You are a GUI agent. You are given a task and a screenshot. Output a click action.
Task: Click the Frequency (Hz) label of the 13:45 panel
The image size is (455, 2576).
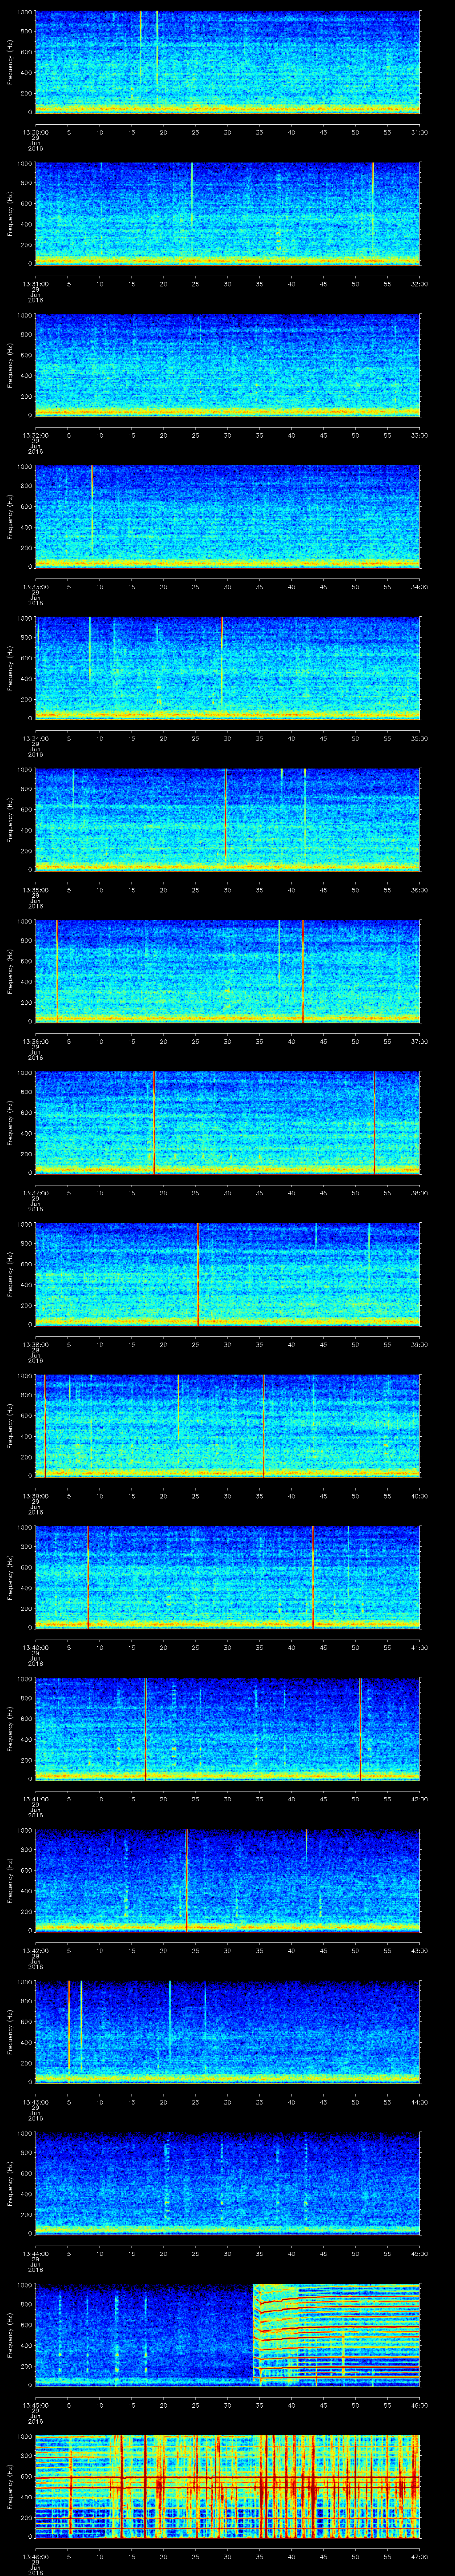click(10, 2334)
